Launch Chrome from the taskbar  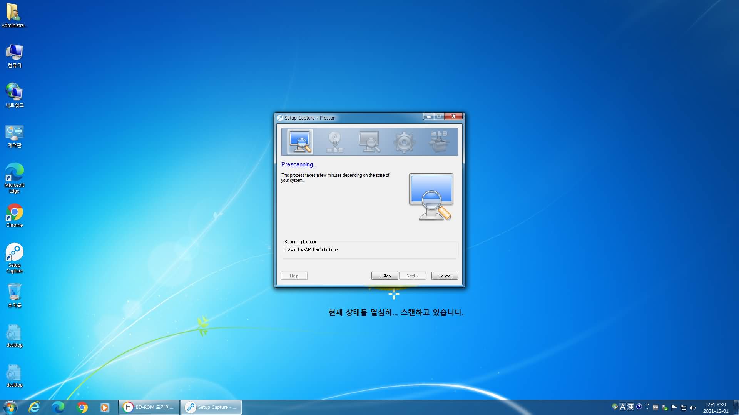[82, 407]
